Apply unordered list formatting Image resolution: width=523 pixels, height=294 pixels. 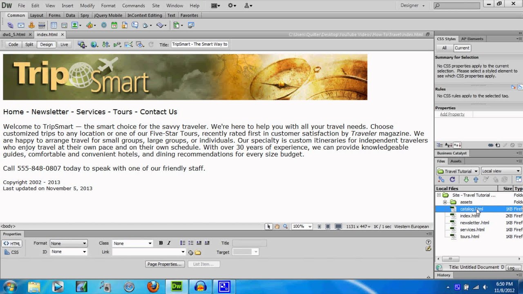pos(183,243)
